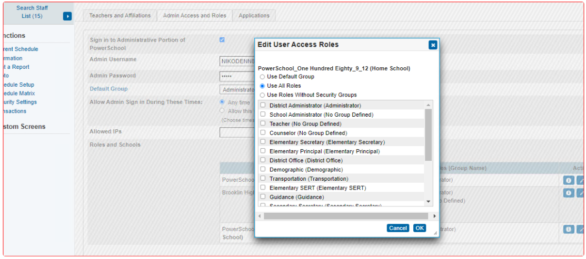The image size is (586, 259).
Task: Switch to the Teachers and Affiliations tab
Action: coord(120,16)
